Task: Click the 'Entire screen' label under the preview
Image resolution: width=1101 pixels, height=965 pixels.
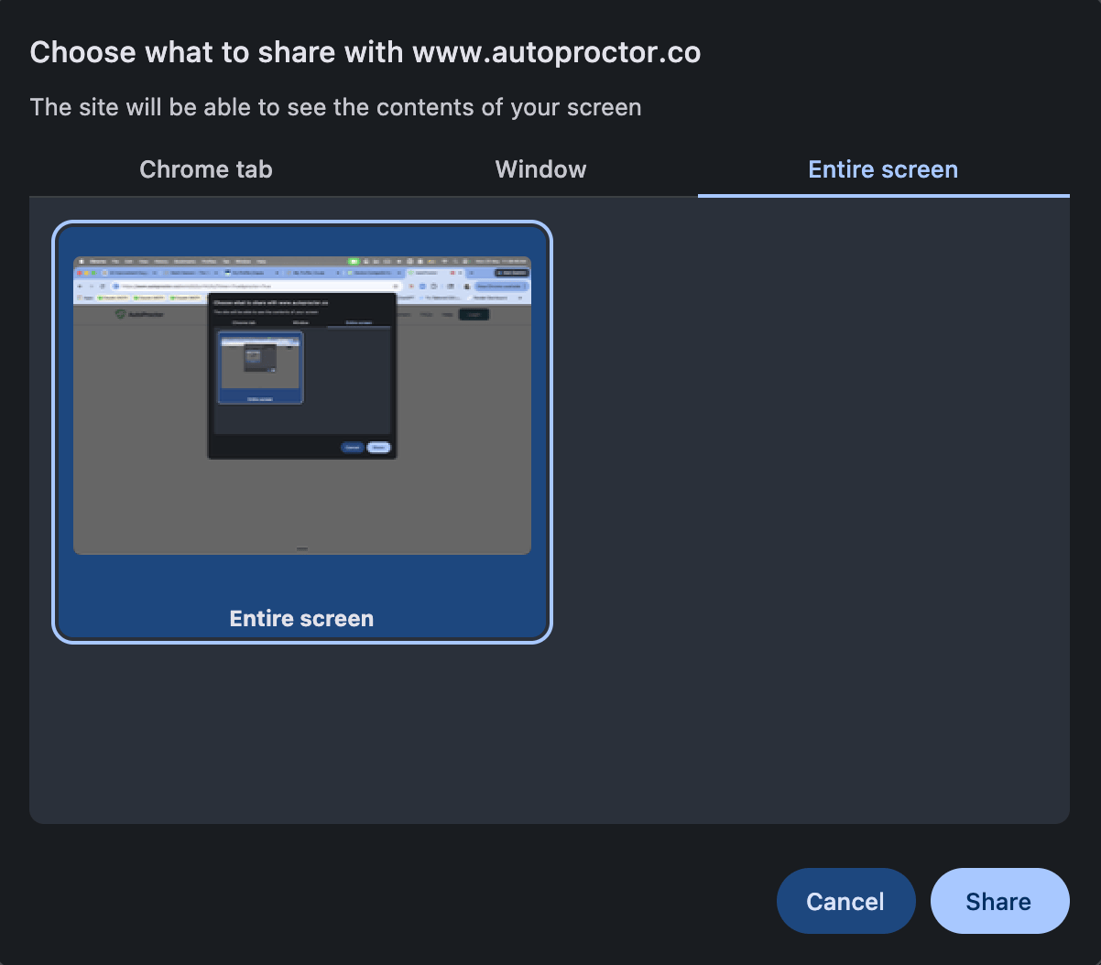Action: [x=302, y=619]
